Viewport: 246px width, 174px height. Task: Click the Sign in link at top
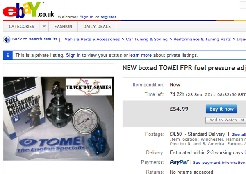pos(87,17)
